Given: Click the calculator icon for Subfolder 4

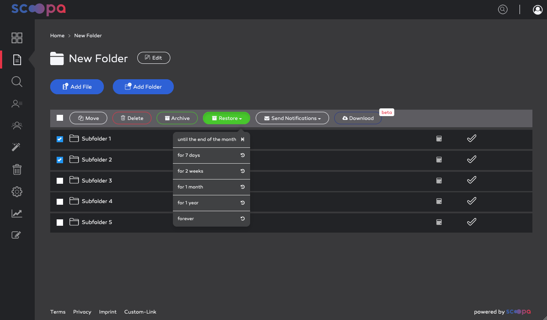Looking at the screenshot, I should [439, 201].
